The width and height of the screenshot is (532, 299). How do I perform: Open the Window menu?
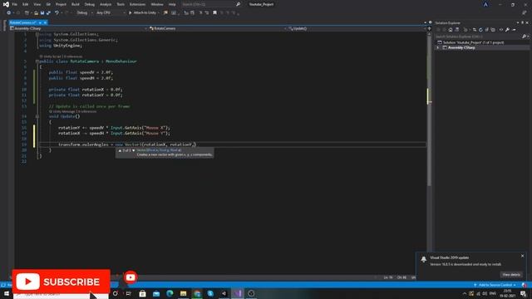(157, 4)
